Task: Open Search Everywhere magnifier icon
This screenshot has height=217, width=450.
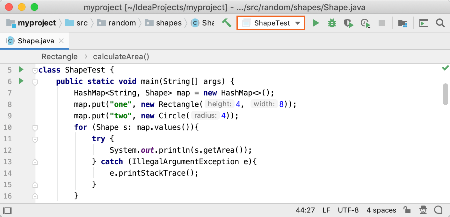Action: (440, 23)
